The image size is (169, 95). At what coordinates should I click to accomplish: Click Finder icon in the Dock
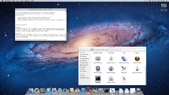[x=31, y=91]
